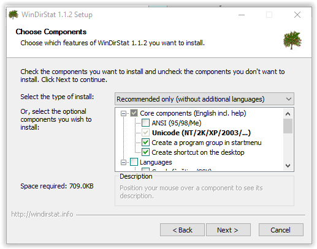317x249 pixels.
Task: Click the Space required: 709.0KB text
Action: (57, 186)
